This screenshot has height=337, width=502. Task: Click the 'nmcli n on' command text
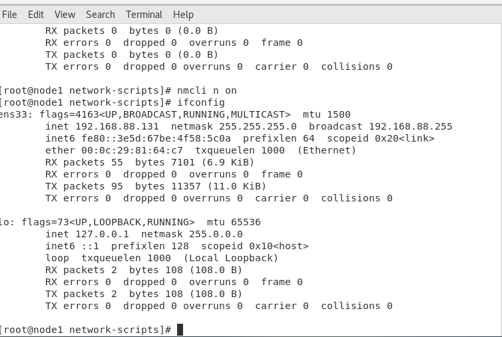coord(207,90)
